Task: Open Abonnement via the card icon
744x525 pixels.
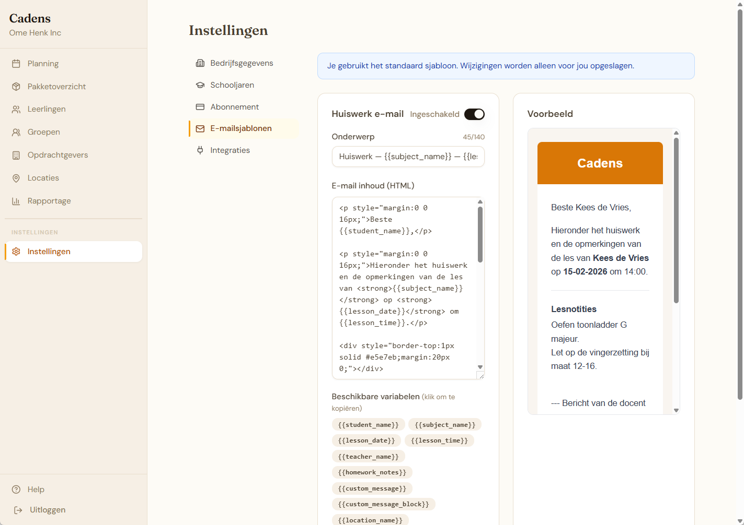Action: (x=200, y=106)
